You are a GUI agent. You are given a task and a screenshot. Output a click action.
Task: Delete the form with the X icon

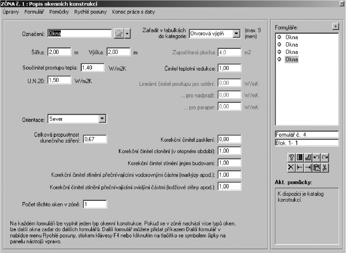coord(291,168)
